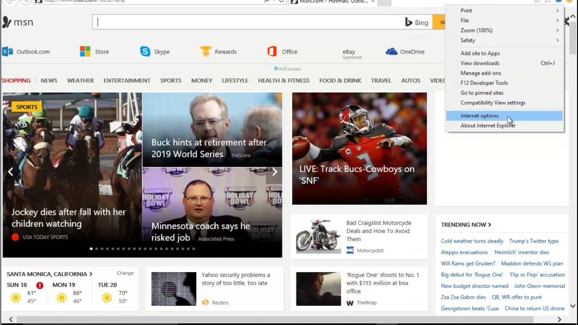Choose View downloads menu entry

pos(504,63)
